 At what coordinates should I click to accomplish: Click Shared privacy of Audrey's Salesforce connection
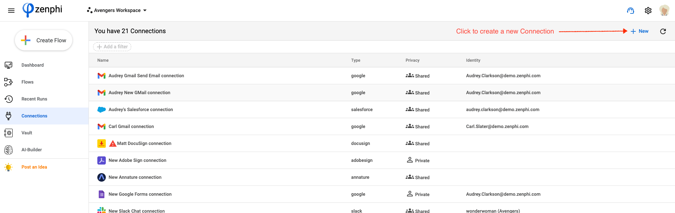418,110
